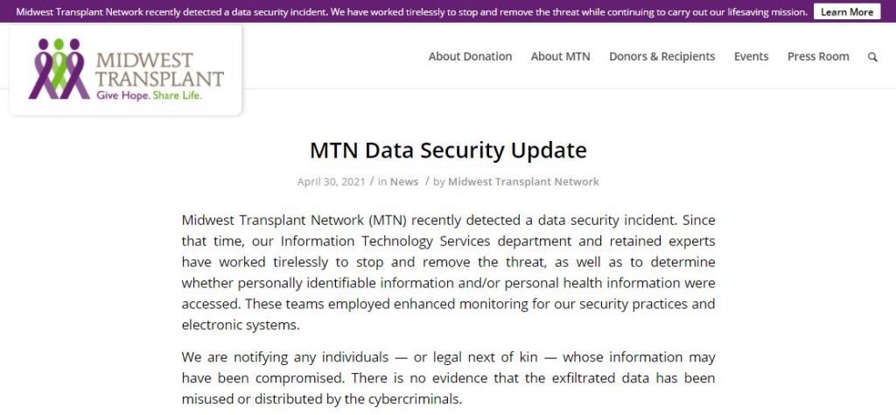Click the MIDWEST TRANSPLANT logo wordmark
Screen dimensions: 896x415
159,69
